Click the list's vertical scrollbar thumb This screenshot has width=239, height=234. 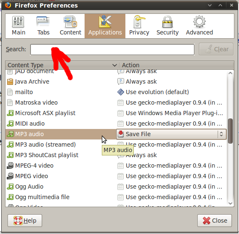pos(230,131)
